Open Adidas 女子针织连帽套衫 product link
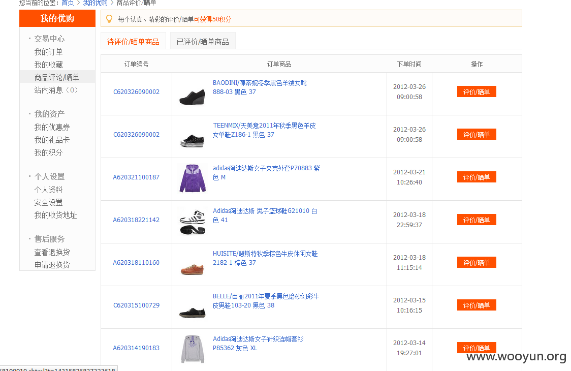The width and height of the screenshot is (571, 371). [258, 344]
